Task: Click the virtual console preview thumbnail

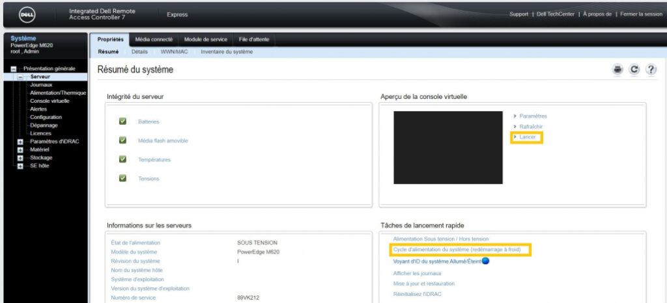Action: [x=448, y=147]
